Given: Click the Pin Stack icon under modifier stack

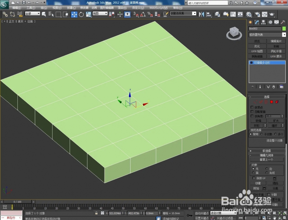Looking at the screenshot, I should tap(252, 87).
